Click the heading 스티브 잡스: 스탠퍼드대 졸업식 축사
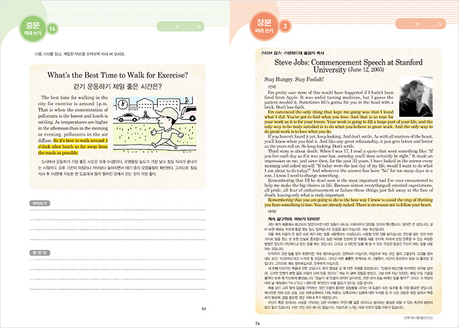The width and height of the screenshot is (459, 328). (292, 53)
